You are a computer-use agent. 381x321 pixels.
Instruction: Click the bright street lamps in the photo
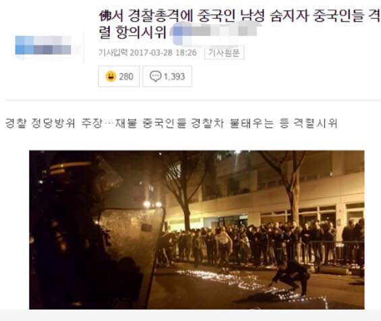[152, 204]
